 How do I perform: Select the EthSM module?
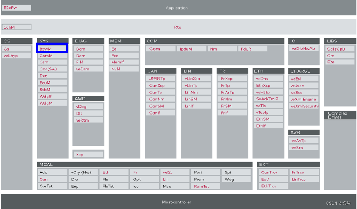point(268,119)
